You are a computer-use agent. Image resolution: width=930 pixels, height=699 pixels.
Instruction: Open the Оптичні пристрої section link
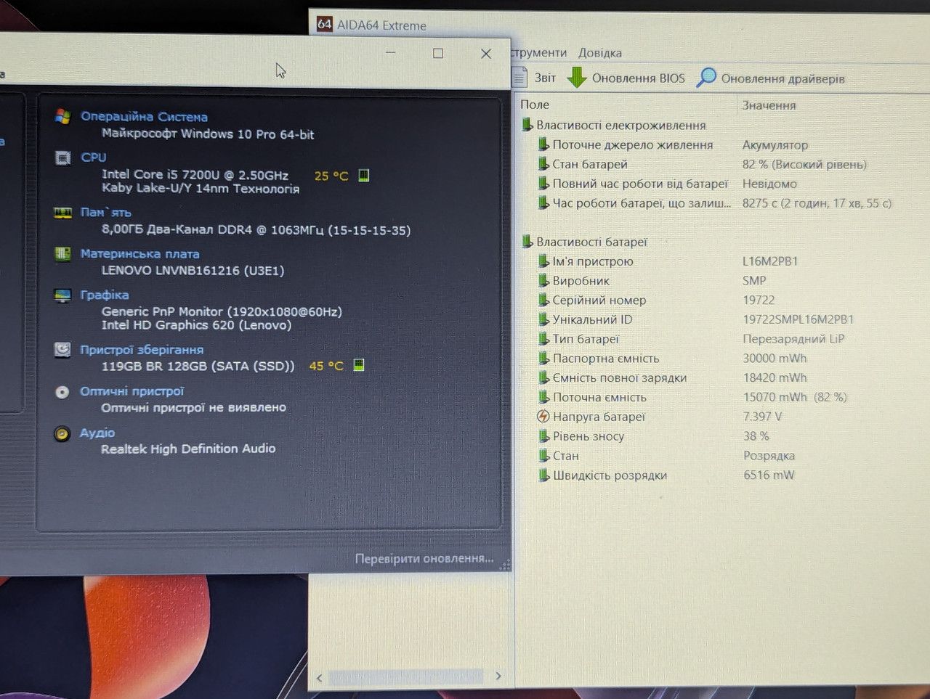coord(132,391)
